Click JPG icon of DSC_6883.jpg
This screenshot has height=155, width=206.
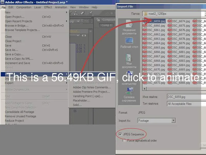169,61
